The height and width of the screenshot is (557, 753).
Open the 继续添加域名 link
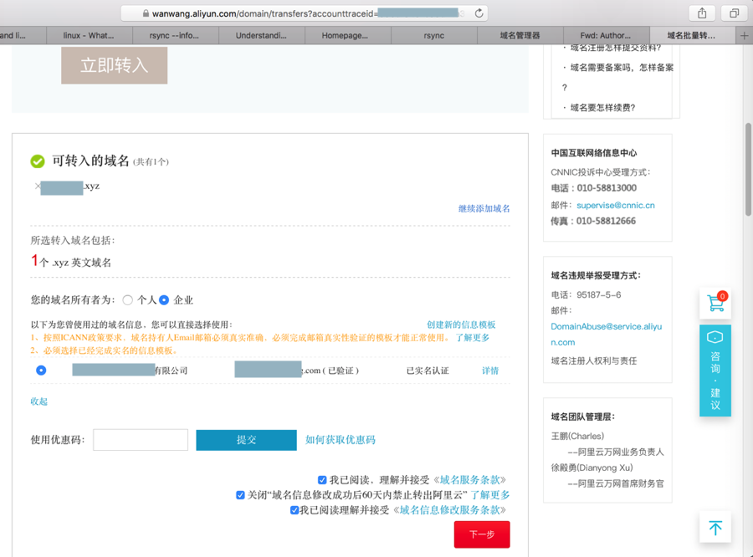484,208
